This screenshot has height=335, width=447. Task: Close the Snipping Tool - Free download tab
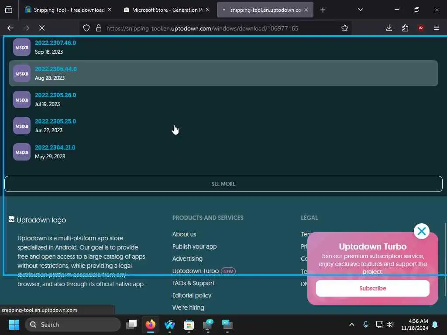[x=110, y=10]
